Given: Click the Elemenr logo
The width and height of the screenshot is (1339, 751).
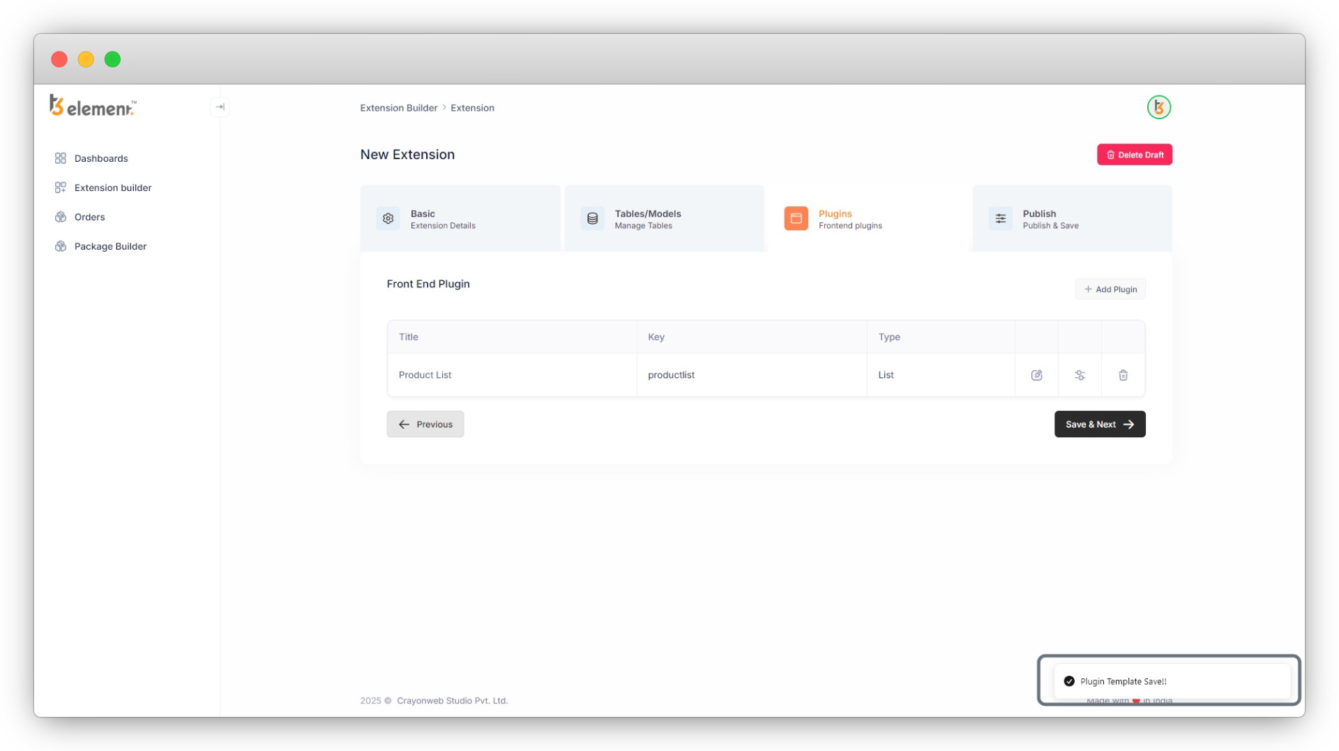Looking at the screenshot, I should [93, 106].
